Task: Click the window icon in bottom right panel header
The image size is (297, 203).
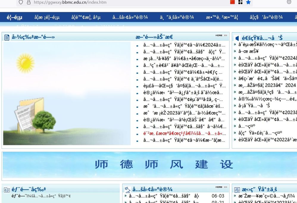Action: pyautogui.click(x=237, y=190)
